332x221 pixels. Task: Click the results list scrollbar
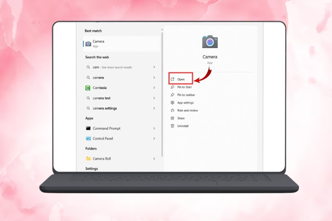click(162, 94)
